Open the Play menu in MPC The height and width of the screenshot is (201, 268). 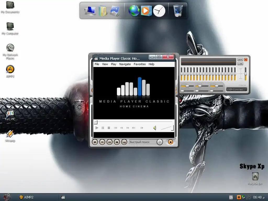point(114,64)
